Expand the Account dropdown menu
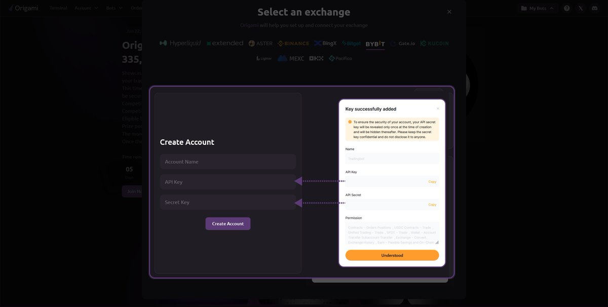 [86, 8]
